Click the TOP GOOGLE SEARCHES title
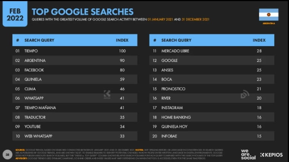The height and width of the screenshot is (162, 289). (82, 12)
